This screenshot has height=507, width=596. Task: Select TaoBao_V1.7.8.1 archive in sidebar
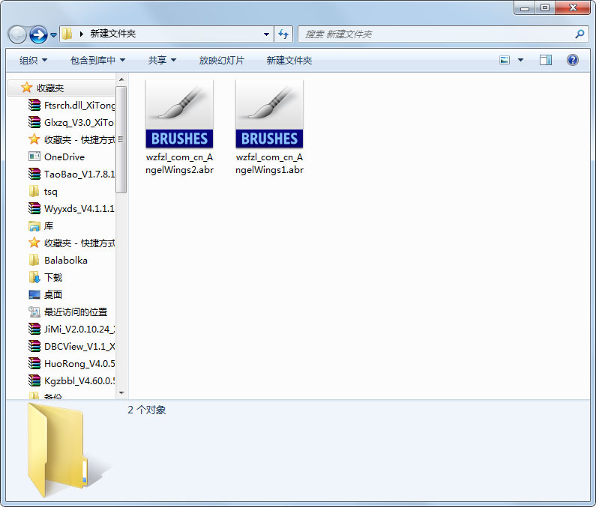(71, 174)
